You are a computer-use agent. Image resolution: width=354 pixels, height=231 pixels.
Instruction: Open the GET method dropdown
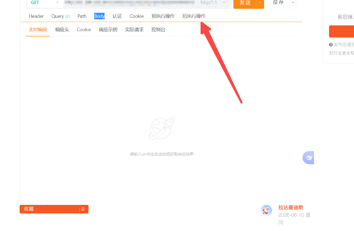tap(45, 3)
